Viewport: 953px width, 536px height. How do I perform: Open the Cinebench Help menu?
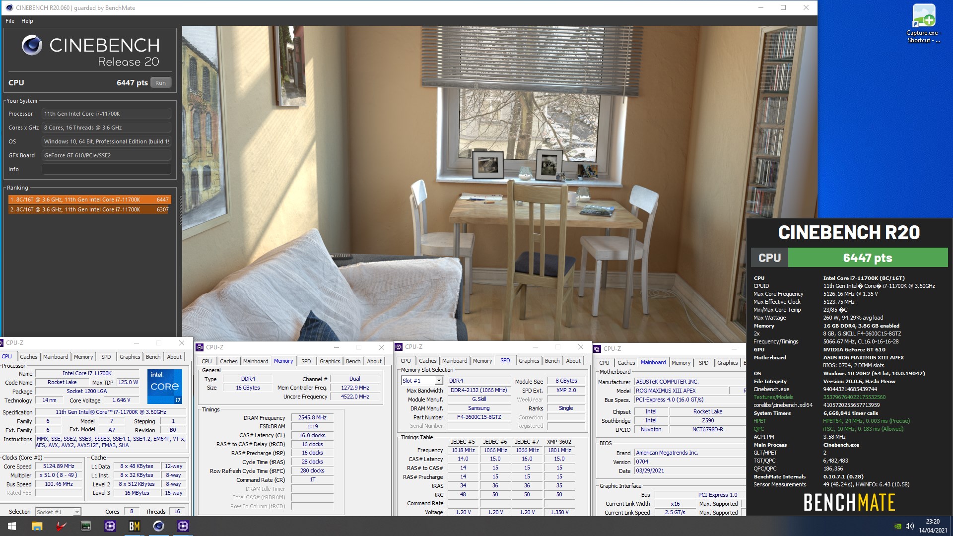[27, 21]
